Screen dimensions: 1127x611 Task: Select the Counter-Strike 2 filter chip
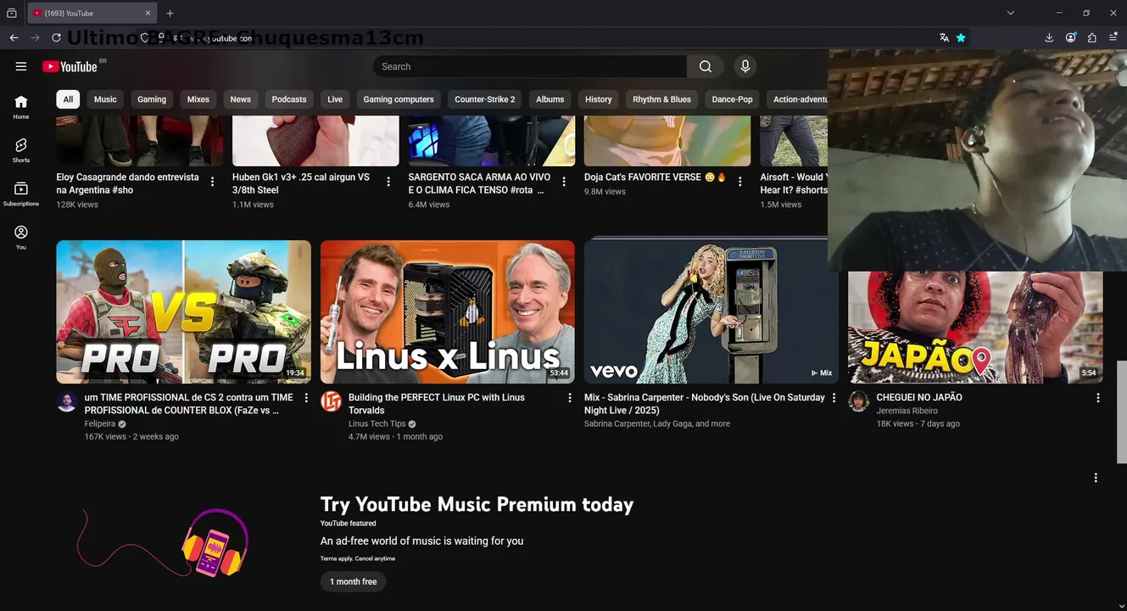coord(485,99)
